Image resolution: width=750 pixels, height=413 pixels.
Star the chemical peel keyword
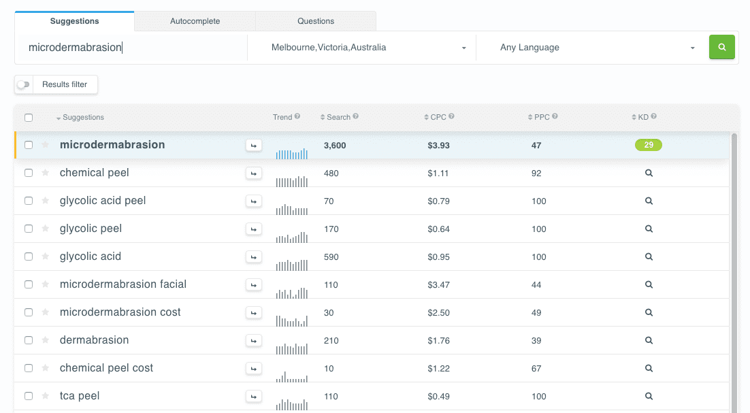46,173
